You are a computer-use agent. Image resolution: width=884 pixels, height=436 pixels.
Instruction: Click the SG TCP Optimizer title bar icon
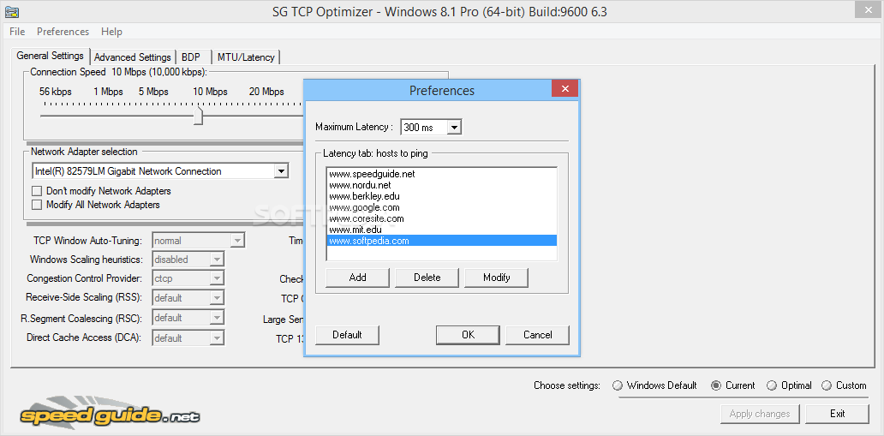12,11
